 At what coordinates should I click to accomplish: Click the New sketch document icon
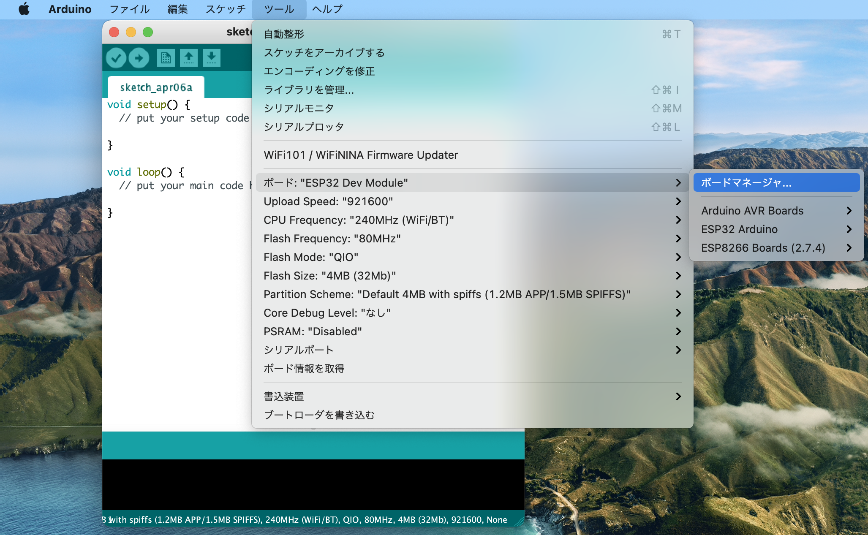coord(166,57)
